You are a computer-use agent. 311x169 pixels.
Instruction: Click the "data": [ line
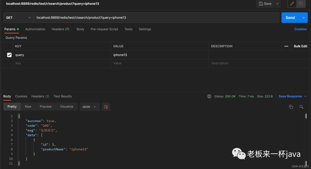tap(34, 135)
